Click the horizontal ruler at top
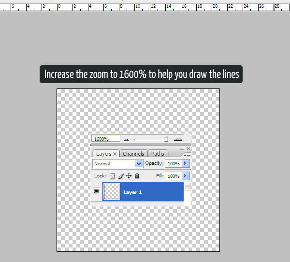 [x=145, y=7]
